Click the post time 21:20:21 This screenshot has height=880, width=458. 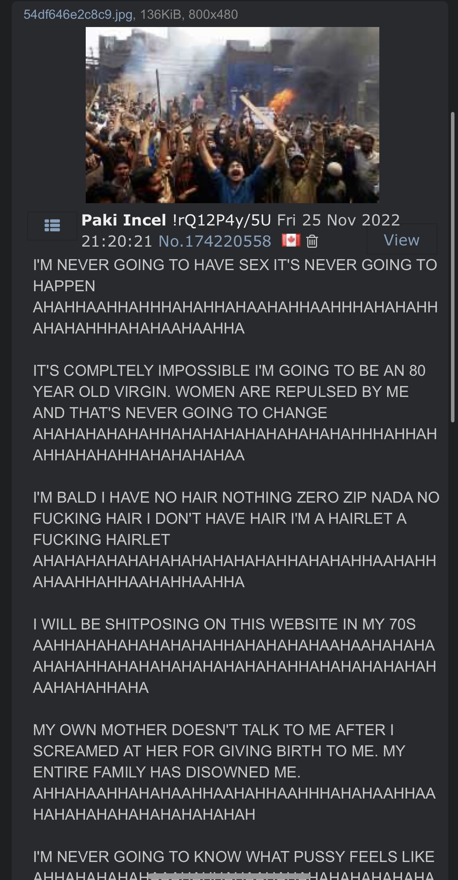(117, 241)
